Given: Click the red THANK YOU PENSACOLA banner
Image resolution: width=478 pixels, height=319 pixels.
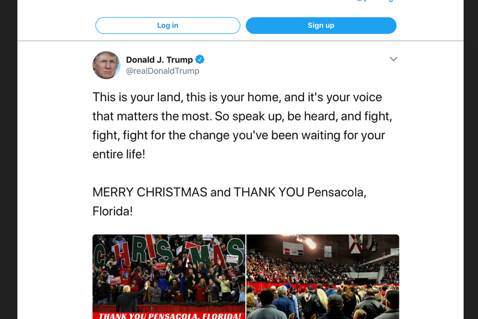Looking at the screenshot, I should [169, 315].
